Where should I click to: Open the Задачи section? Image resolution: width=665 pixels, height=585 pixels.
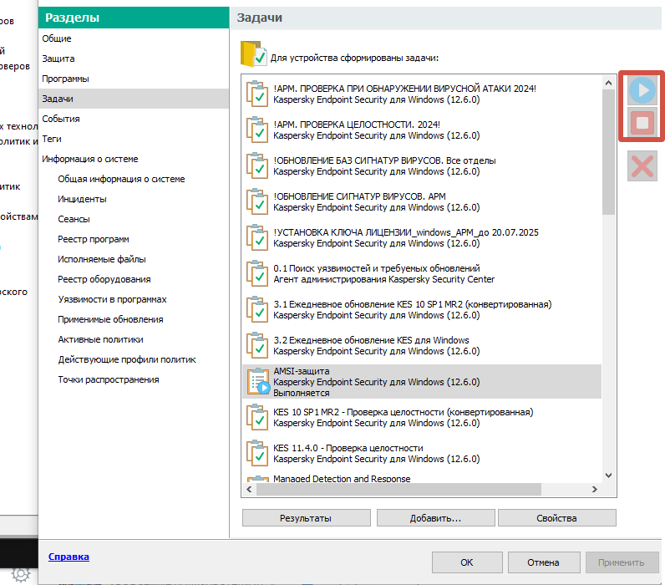tap(133, 99)
